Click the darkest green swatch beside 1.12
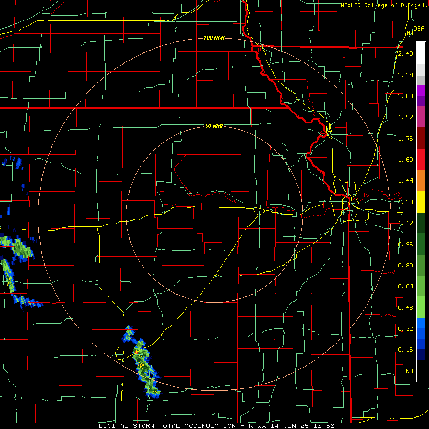 pos(421,223)
